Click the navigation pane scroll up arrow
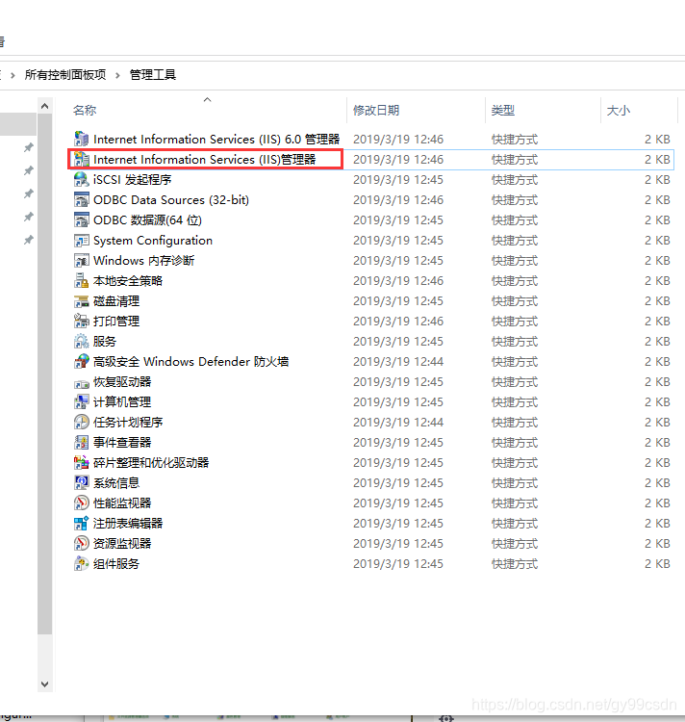The width and height of the screenshot is (685, 722). click(44, 106)
